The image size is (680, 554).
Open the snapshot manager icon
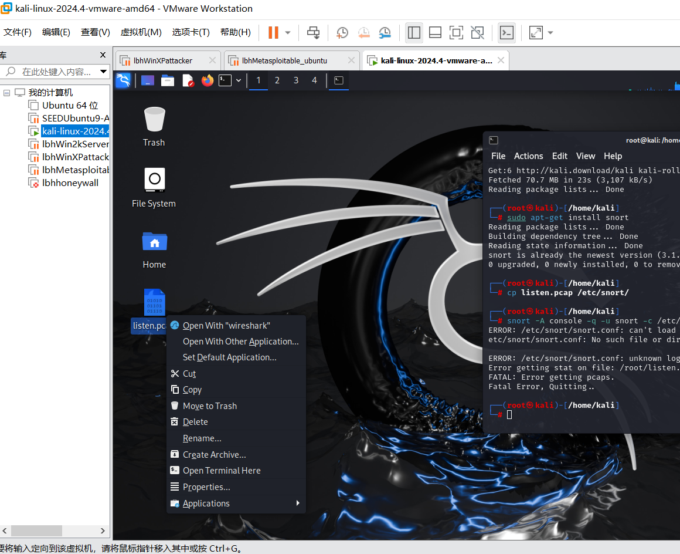point(385,32)
